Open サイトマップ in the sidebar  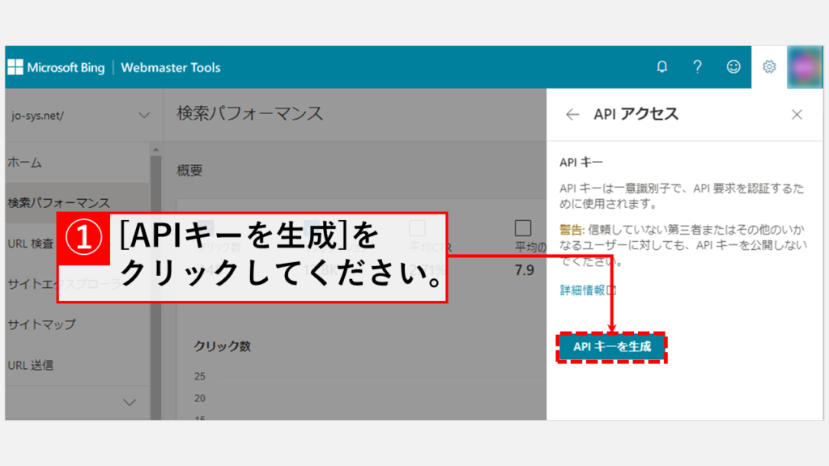[x=41, y=324]
